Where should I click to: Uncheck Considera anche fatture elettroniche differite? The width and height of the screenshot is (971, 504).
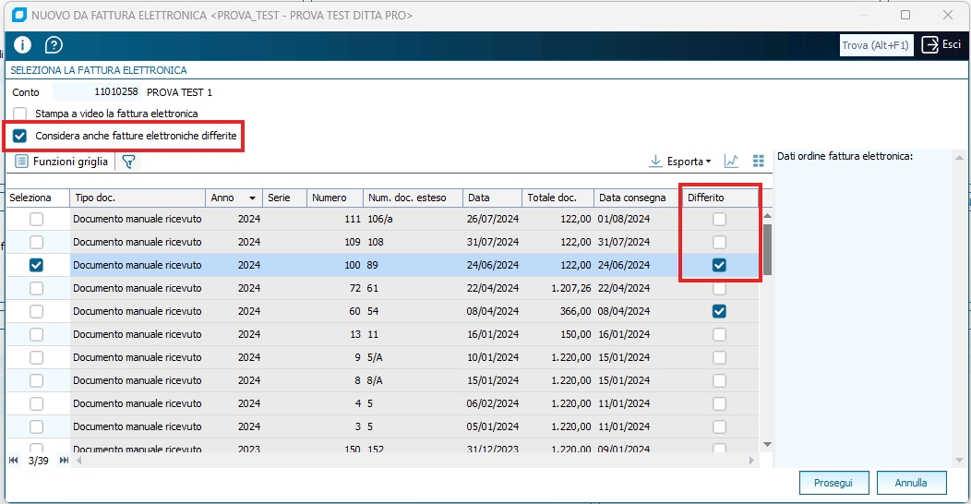20,136
